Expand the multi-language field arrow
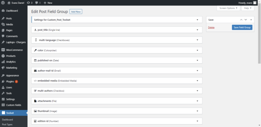Screen dimensions: 261x127 coord(197,40)
